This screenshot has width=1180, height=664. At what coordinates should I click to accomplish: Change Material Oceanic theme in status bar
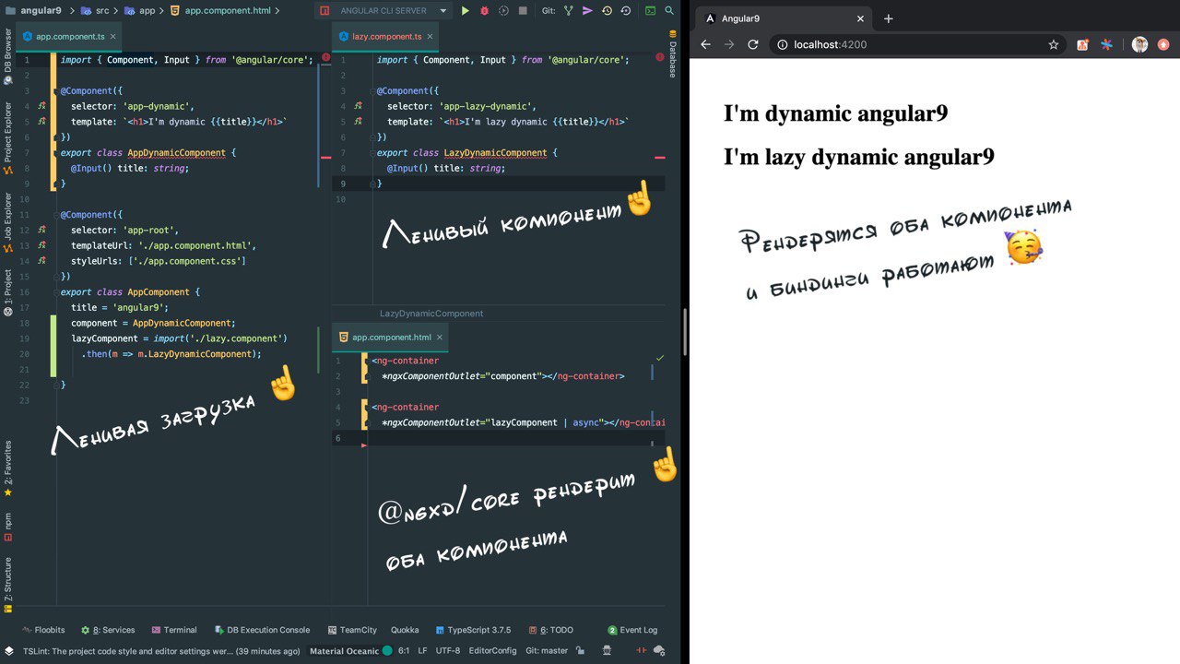tap(350, 651)
